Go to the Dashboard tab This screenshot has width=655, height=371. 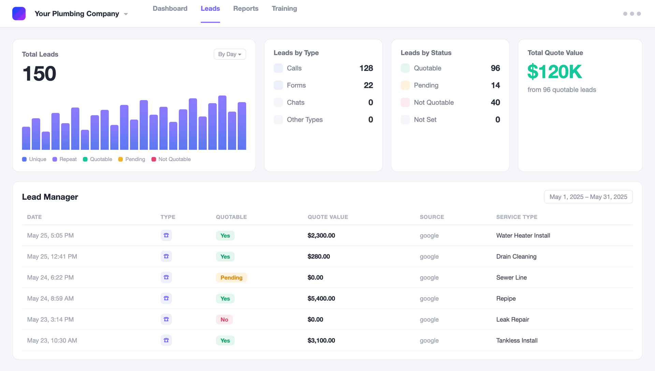170,9
